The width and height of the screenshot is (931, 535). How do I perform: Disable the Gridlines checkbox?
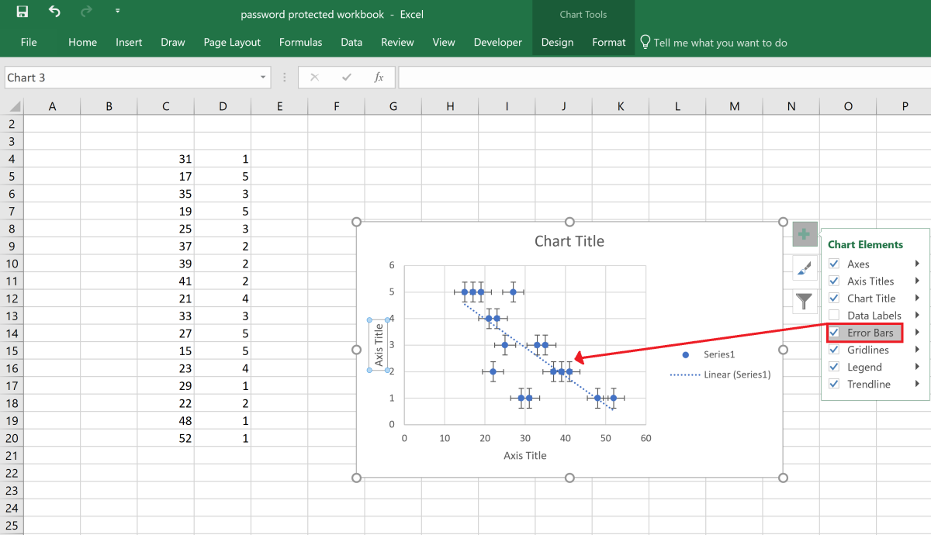tap(833, 350)
